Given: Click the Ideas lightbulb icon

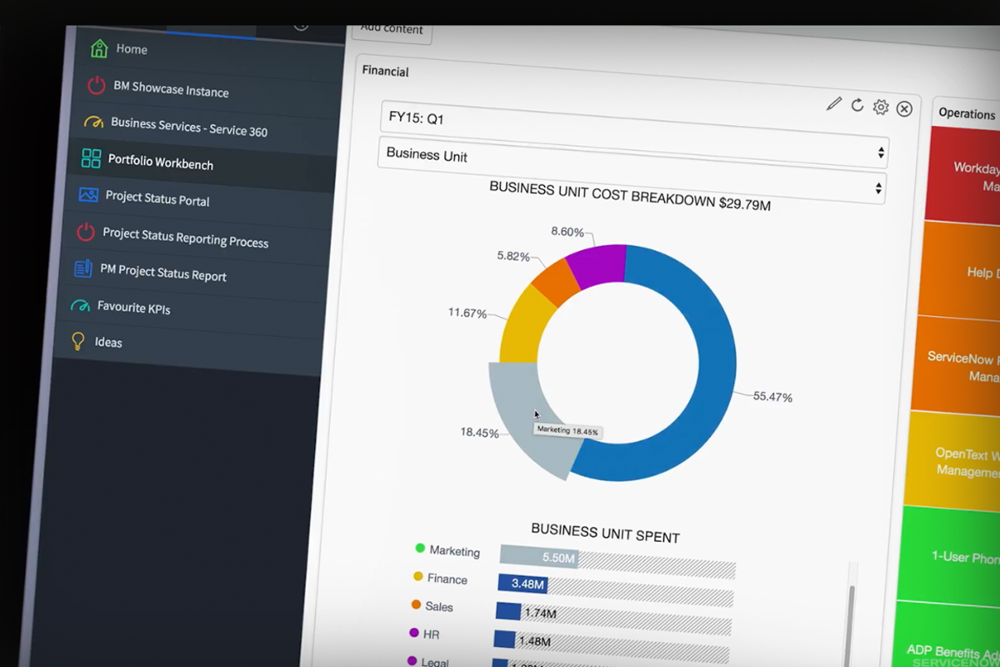Looking at the screenshot, I should [x=78, y=340].
